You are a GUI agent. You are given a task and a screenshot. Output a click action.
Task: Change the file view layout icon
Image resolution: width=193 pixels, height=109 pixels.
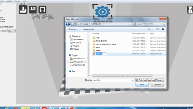149,29
